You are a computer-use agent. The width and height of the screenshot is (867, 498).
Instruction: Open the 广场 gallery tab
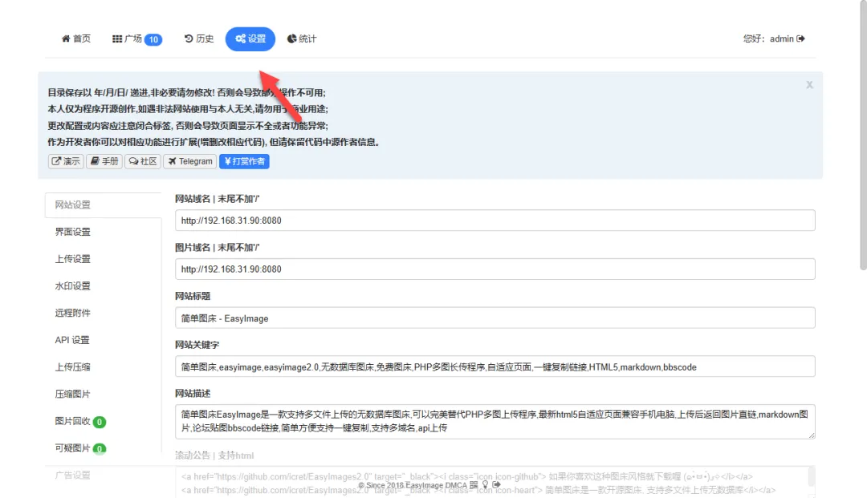coord(136,38)
